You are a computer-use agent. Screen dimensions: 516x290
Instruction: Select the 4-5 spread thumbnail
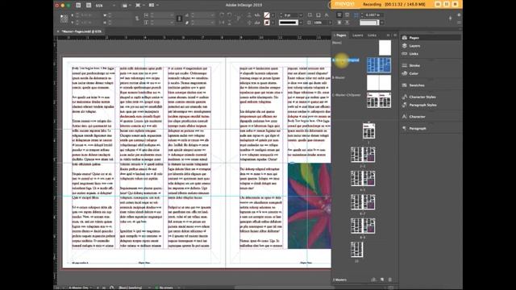(x=363, y=178)
